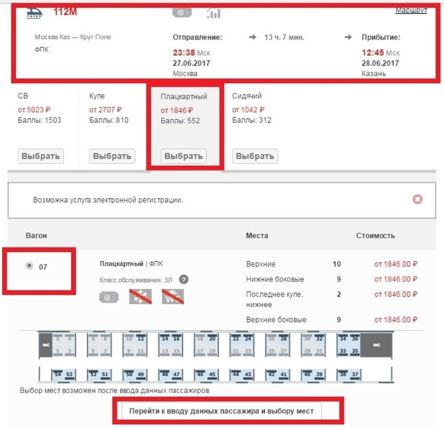Select seat 34 on the wagon map
Screen dimensions: 444x427
343,339
